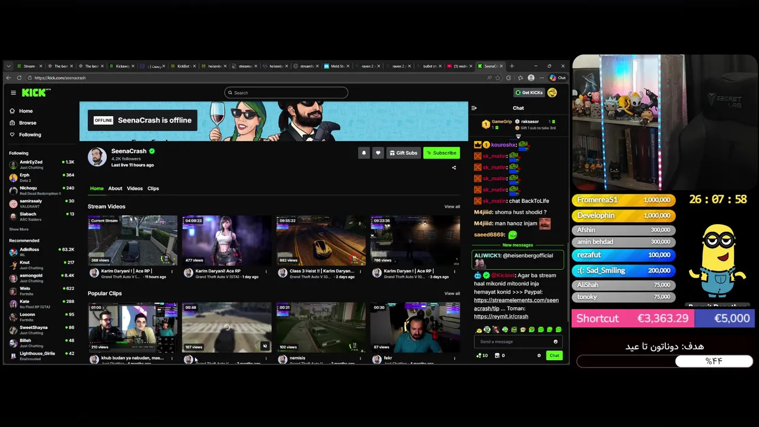759x427 pixels.
Task: Open options menu for Class 3 Heist video
Action: click(360, 272)
